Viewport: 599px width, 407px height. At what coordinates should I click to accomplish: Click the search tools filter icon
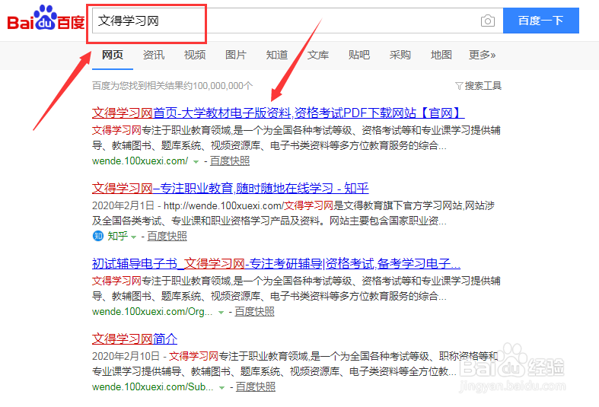(459, 86)
